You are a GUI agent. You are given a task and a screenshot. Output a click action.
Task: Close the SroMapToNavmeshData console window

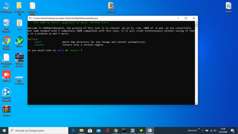coord(194,18)
